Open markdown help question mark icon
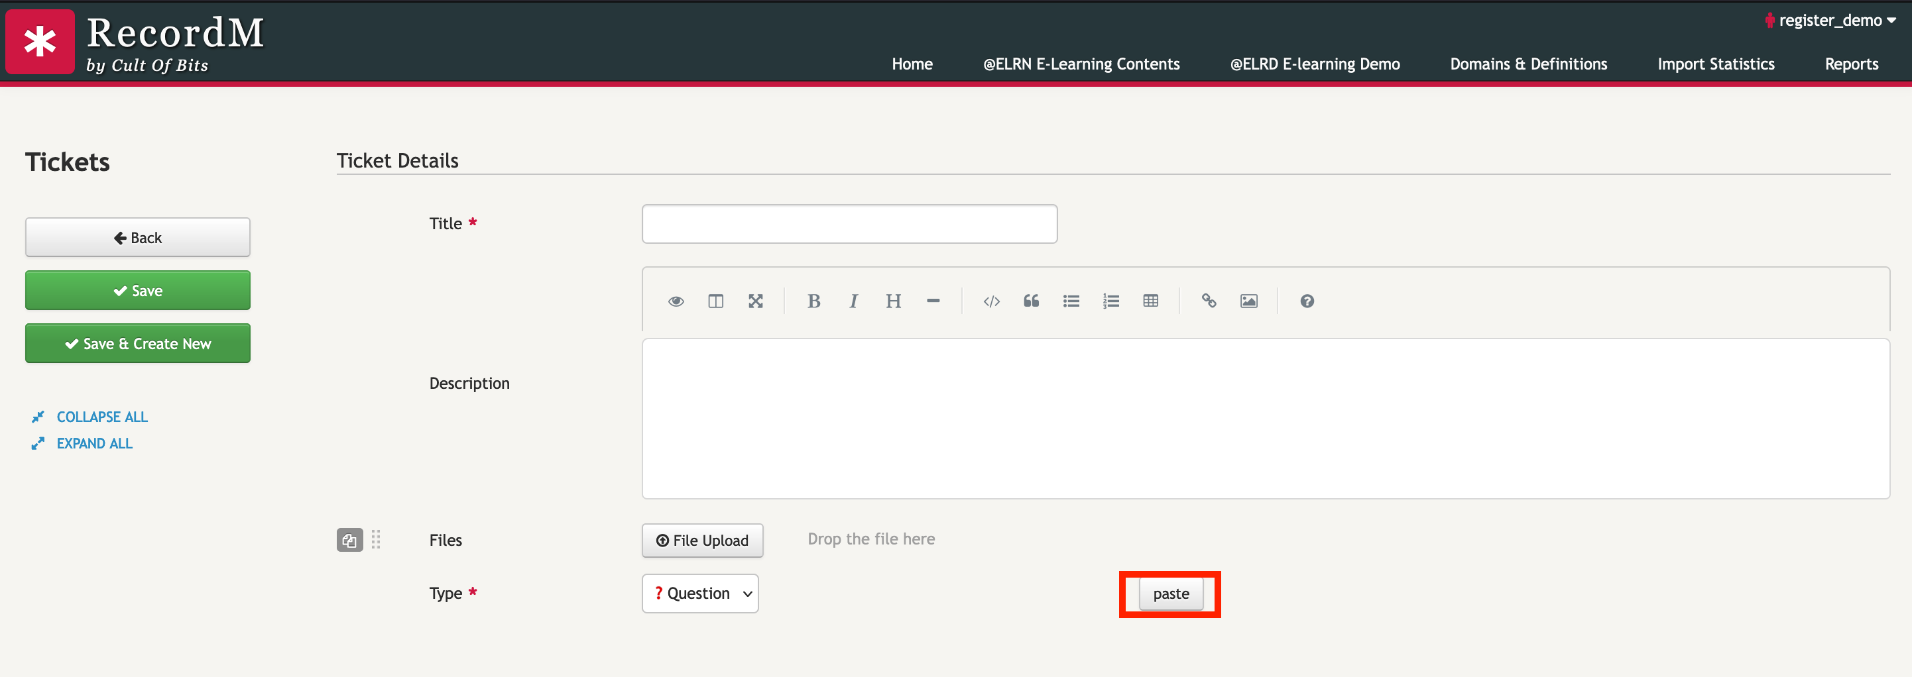The image size is (1912, 677). click(x=1306, y=301)
